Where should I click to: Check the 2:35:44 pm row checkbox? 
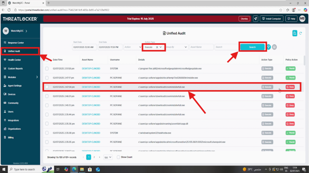[x=47, y=114]
